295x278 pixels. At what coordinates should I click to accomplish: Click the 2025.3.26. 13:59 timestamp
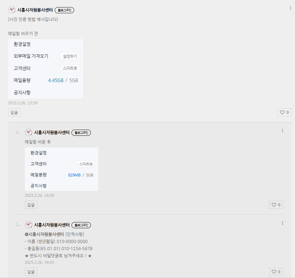point(23,103)
